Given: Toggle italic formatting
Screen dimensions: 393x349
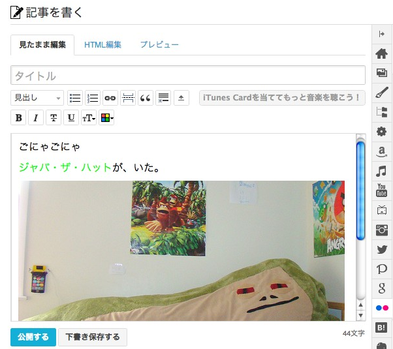Looking at the screenshot, I should (36, 117).
